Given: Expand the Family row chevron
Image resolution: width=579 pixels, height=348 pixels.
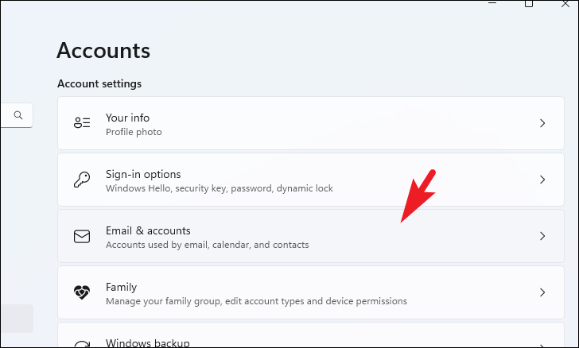Looking at the screenshot, I should pos(542,292).
